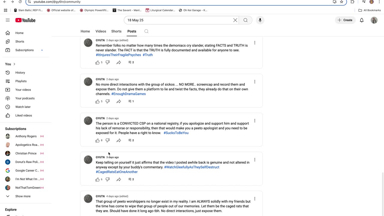Screen dimensions: 384x216
Task: Open three-dot menu on #CagedRatsEatOneAnother post
Action: pos(255,160)
